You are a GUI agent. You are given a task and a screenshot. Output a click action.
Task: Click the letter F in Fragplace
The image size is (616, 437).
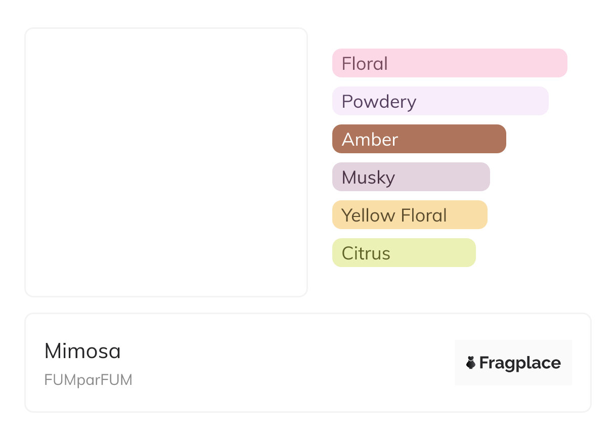[x=484, y=363]
